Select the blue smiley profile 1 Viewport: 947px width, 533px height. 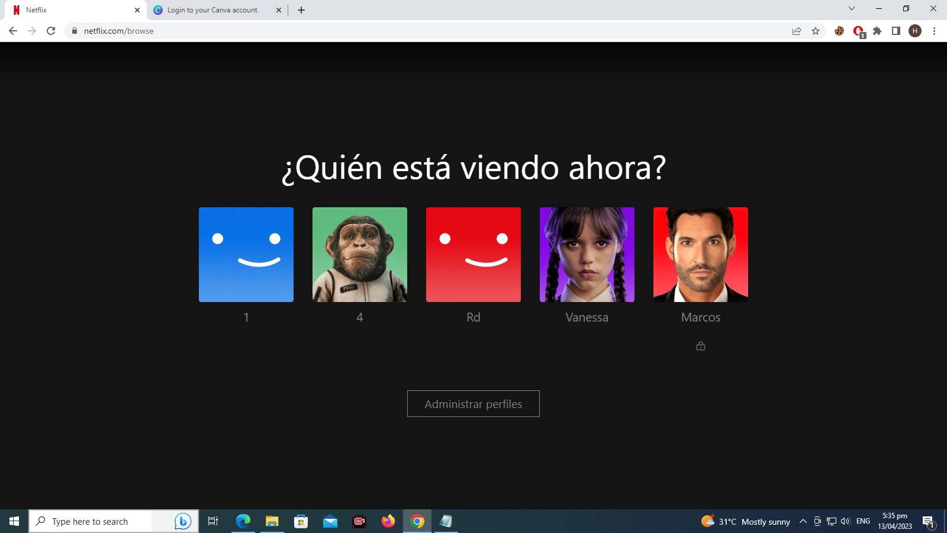[246, 255]
